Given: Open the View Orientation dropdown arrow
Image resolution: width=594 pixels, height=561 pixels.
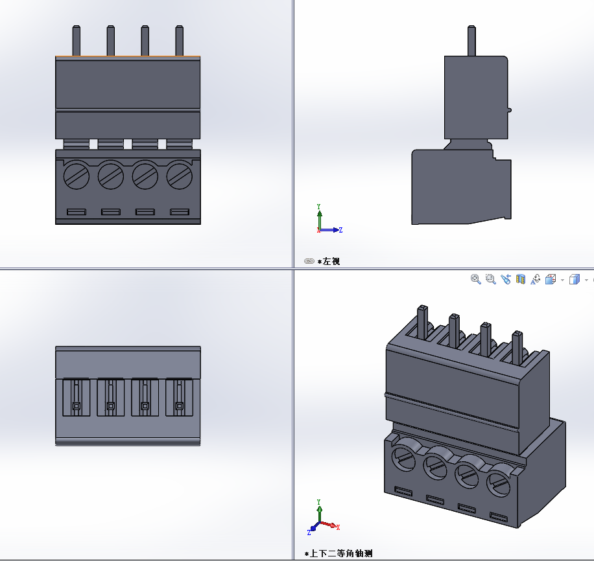Looking at the screenshot, I should [562, 280].
